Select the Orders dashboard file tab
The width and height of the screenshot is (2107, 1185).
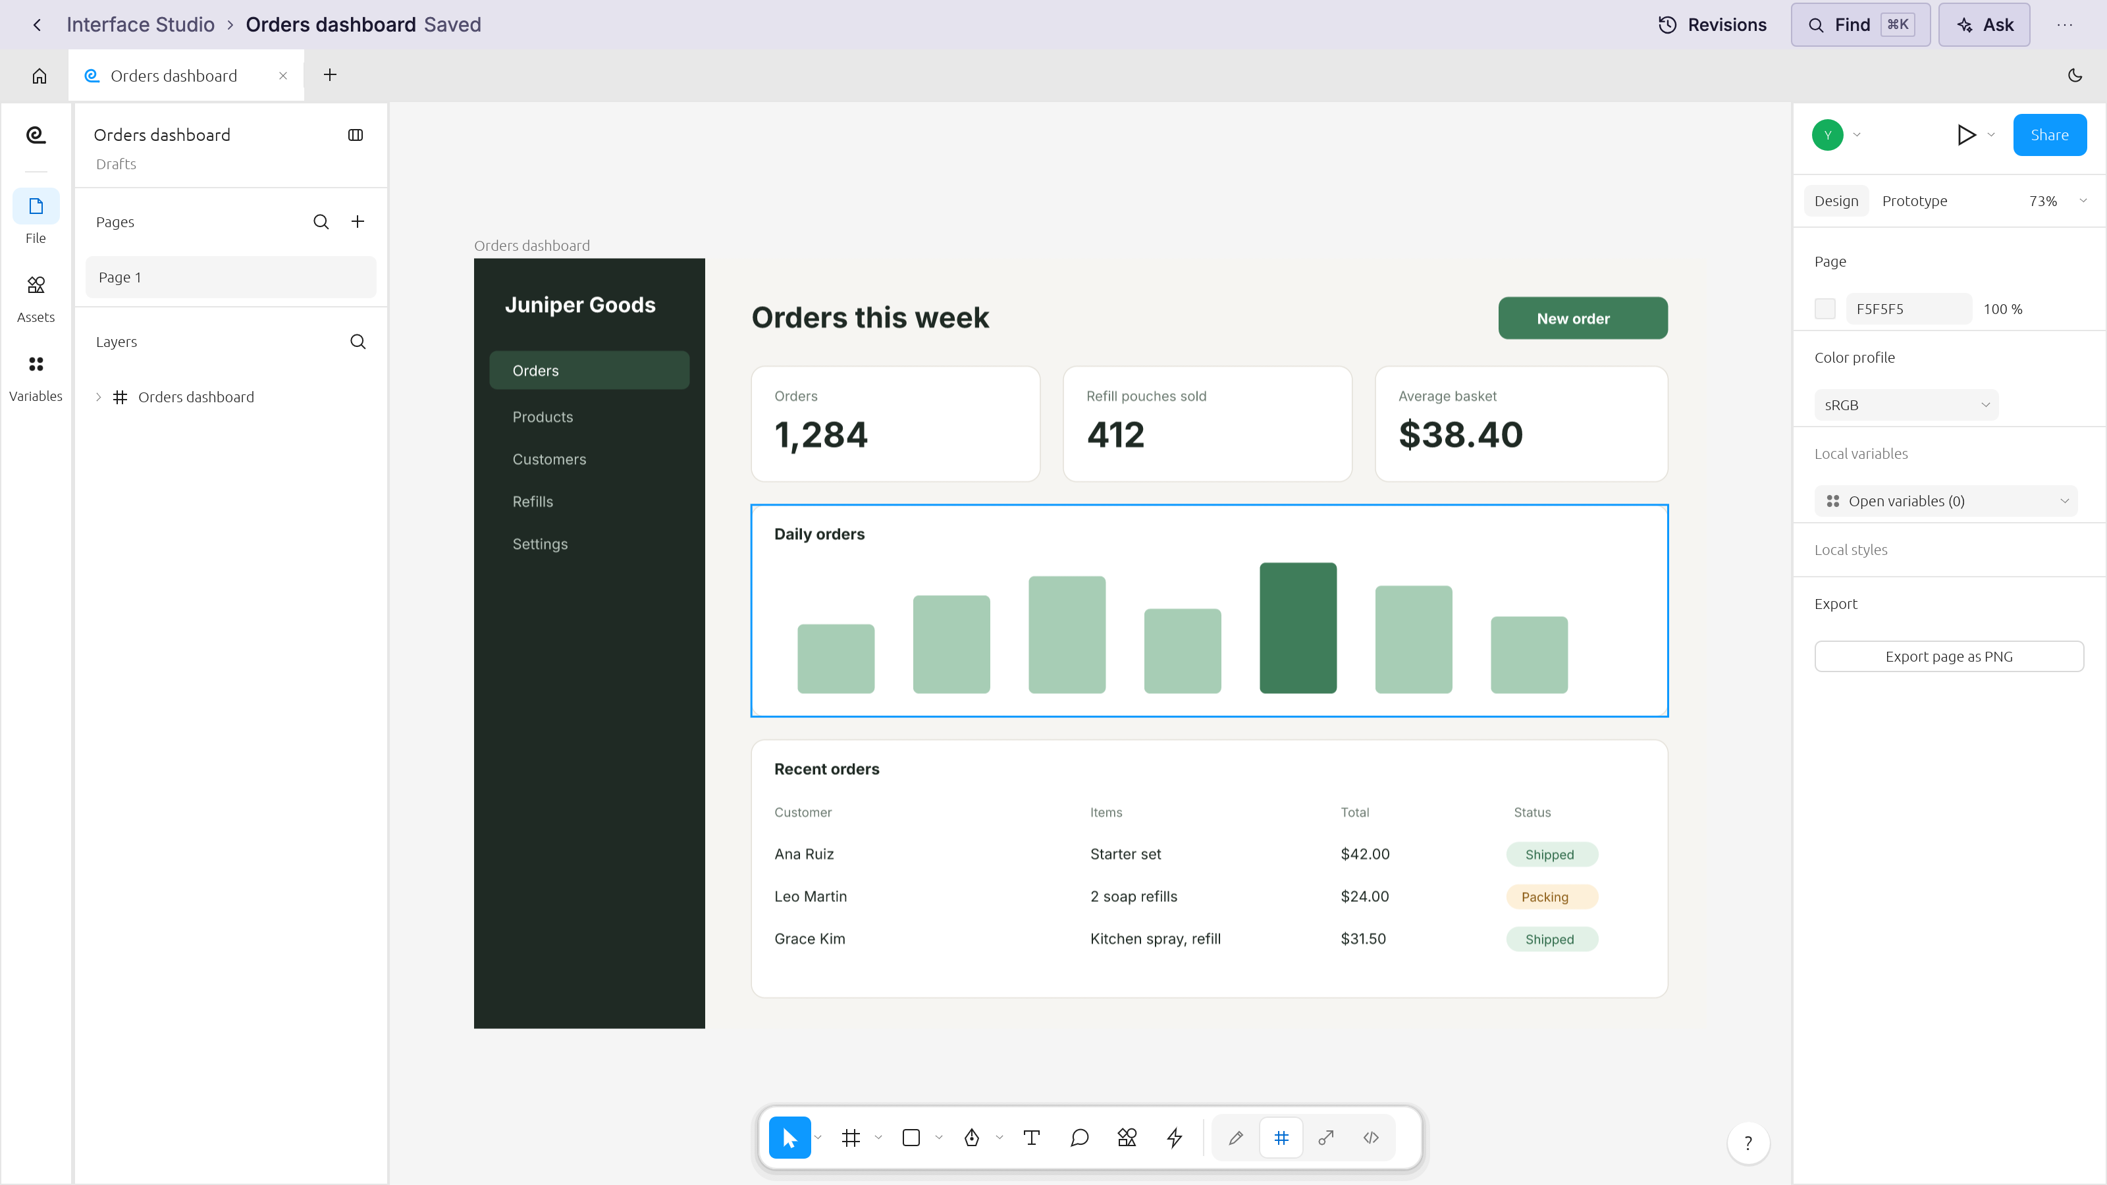point(186,75)
